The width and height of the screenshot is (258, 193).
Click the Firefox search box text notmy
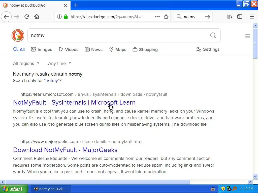(189, 17)
